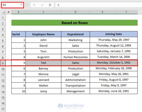This screenshot has width=142, height=112.
Task: Click 'Thursday, May 29, 1997' date cell
Action: [x=114, y=40]
